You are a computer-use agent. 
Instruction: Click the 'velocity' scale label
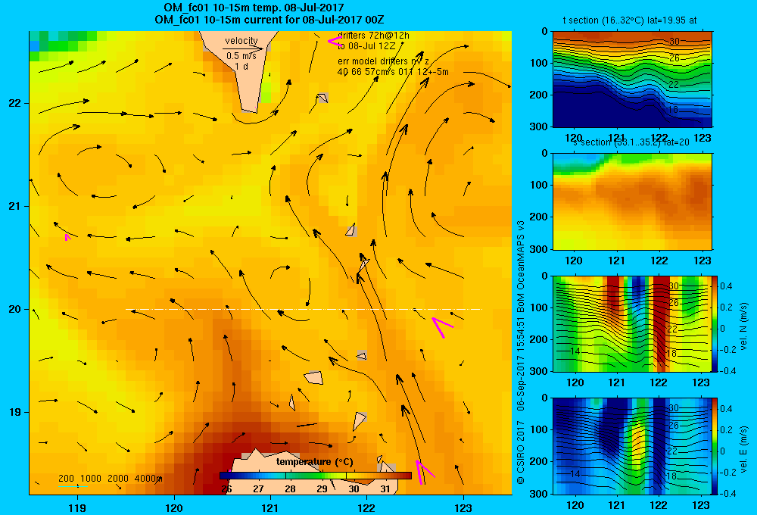[241, 41]
